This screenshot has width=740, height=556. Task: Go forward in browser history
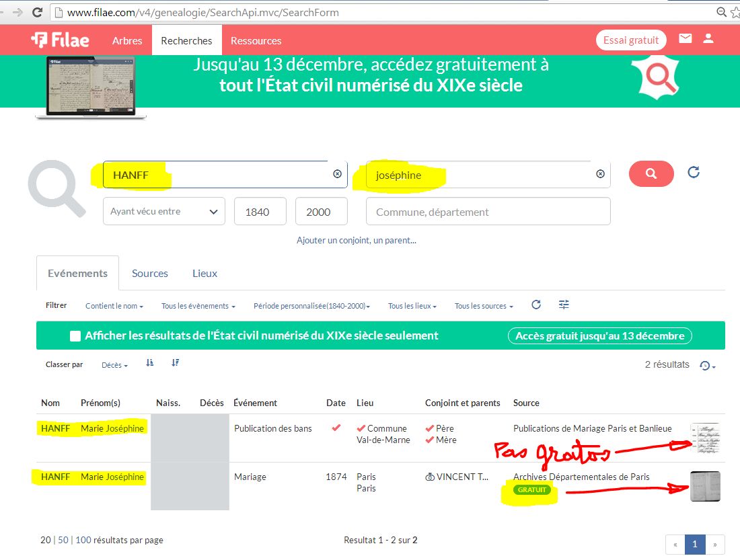17,12
